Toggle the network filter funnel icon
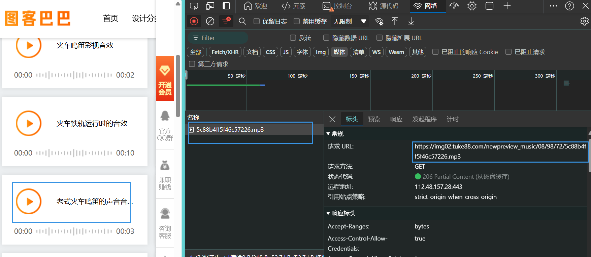The width and height of the screenshot is (591, 257). point(226,21)
